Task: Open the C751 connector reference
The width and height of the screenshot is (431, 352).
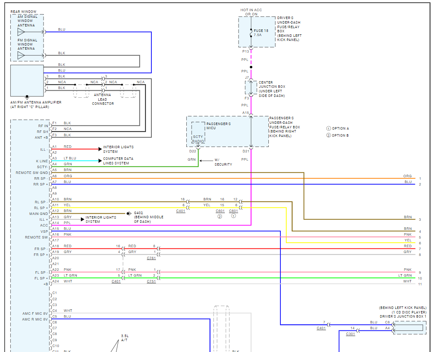Action: (x=151, y=282)
